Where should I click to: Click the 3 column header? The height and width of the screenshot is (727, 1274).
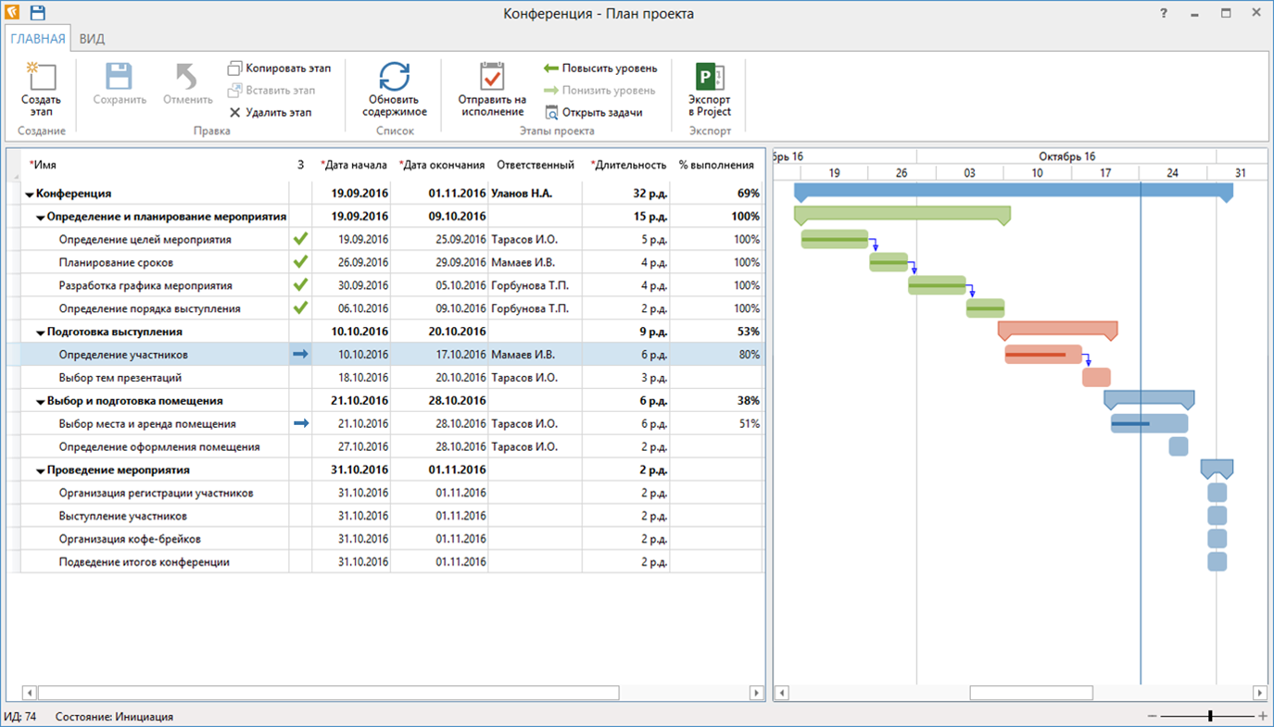tap(300, 165)
